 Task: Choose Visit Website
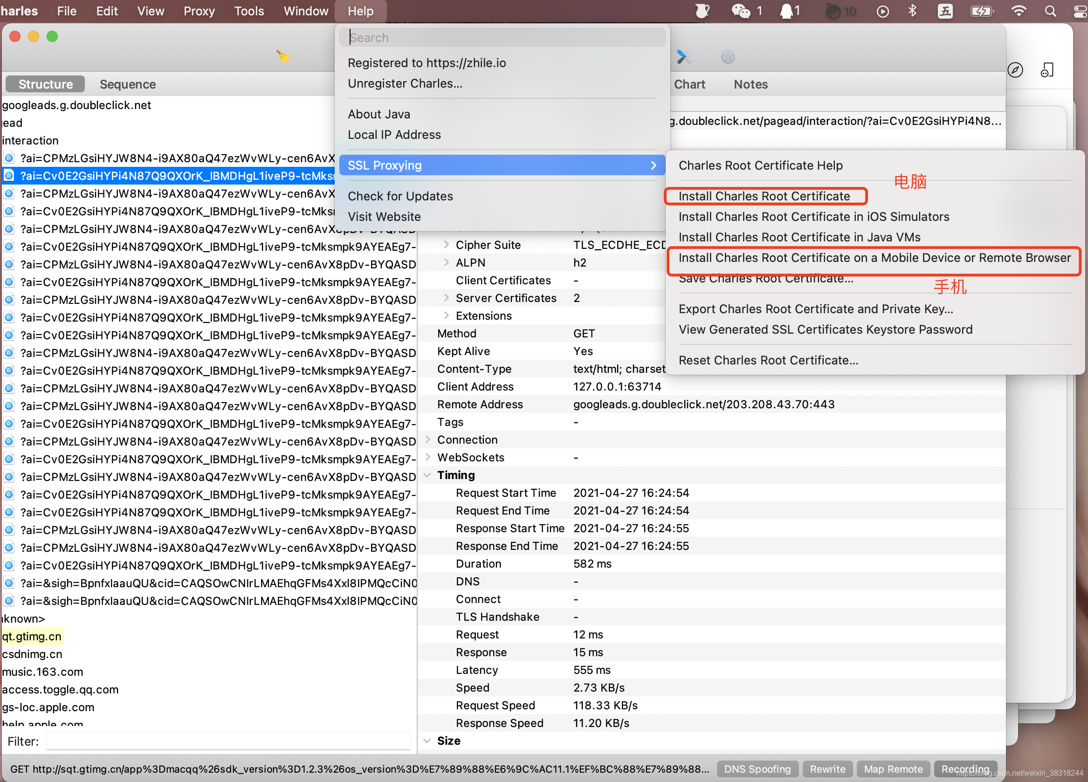pyautogui.click(x=384, y=217)
